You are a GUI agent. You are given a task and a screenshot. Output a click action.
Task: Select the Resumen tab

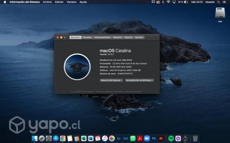pyautogui.click(x=75, y=37)
